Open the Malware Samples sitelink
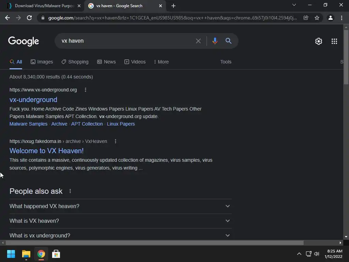 point(29,124)
